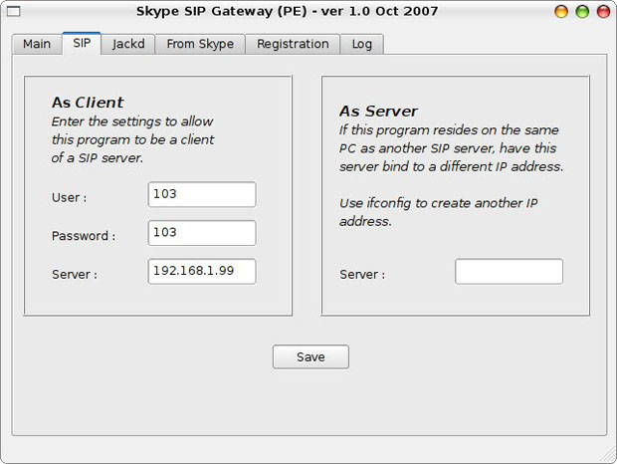617x464 pixels.
Task: Select the SIP tab
Action: coord(82,44)
